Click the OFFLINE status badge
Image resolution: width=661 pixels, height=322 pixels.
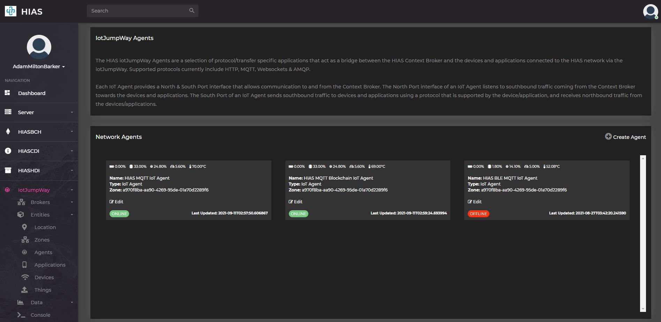pos(479,214)
